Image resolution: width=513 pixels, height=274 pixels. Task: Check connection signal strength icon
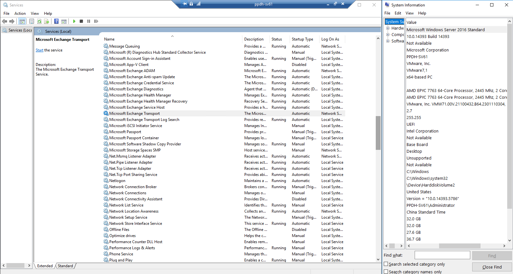click(198, 4)
